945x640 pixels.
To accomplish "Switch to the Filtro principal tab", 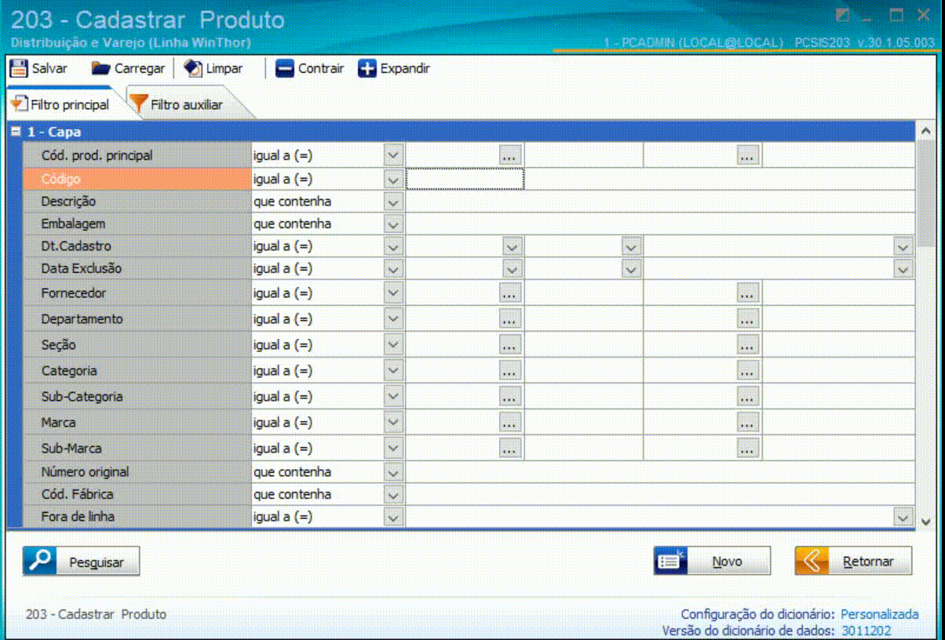I will 61,104.
